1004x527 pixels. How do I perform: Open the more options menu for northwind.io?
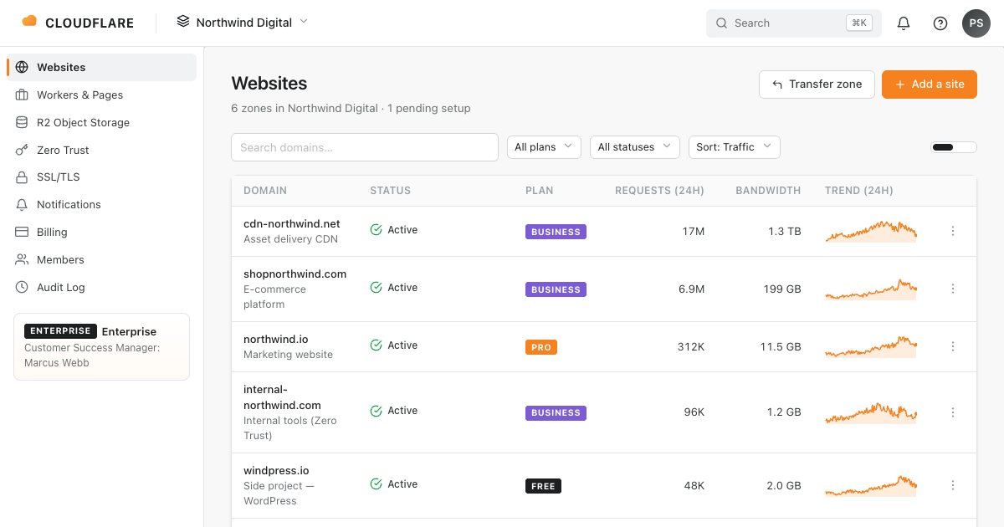[953, 346]
